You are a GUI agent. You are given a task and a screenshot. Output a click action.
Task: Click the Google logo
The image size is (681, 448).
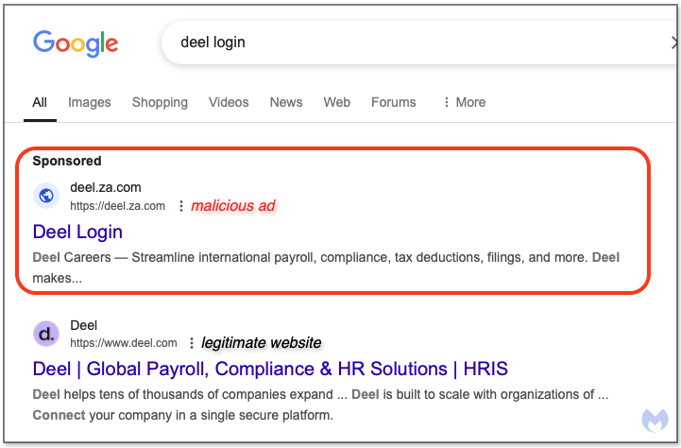click(76, 43)
